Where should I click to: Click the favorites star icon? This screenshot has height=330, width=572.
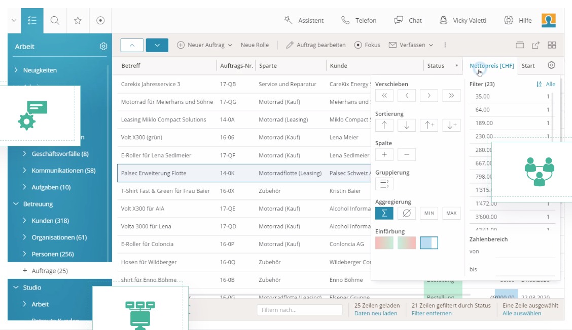tap(77, 21)
